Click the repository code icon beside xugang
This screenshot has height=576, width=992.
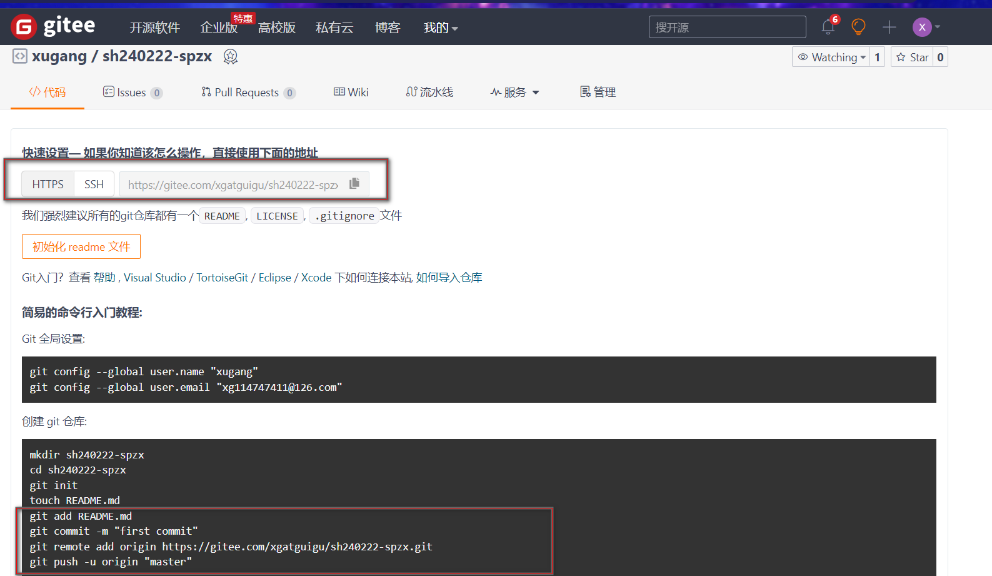click(x=19, y=56)
